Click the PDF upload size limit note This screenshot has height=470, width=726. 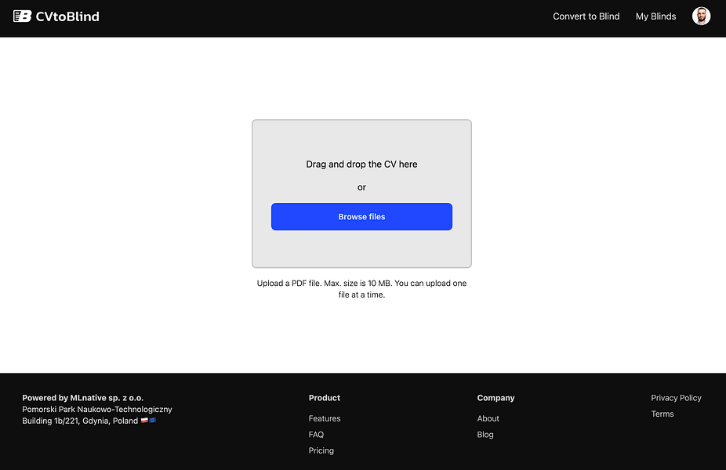click(361, 289)
